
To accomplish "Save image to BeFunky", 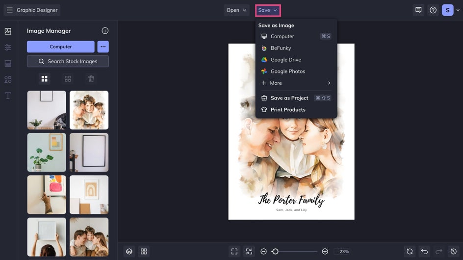I will [x=296, y=48].
